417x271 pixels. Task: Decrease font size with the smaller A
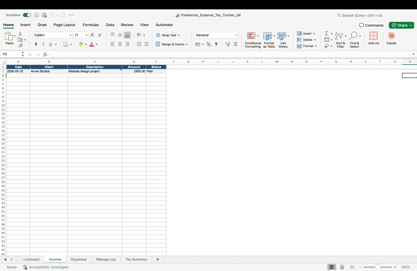point(100,35)
